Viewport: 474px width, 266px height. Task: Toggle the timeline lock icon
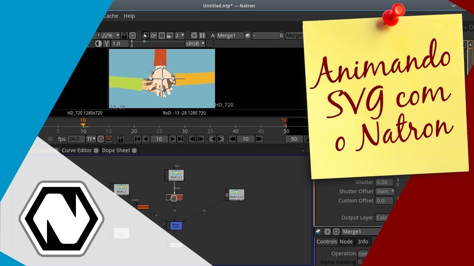tap(120, 139)
